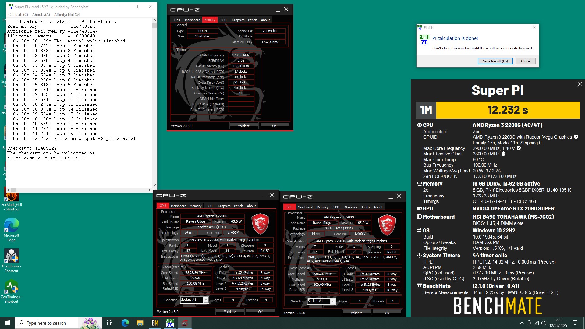Switch to SPD tab in Memory CPU-Z window
Viewport: 585px width, 329px height.
223,20
